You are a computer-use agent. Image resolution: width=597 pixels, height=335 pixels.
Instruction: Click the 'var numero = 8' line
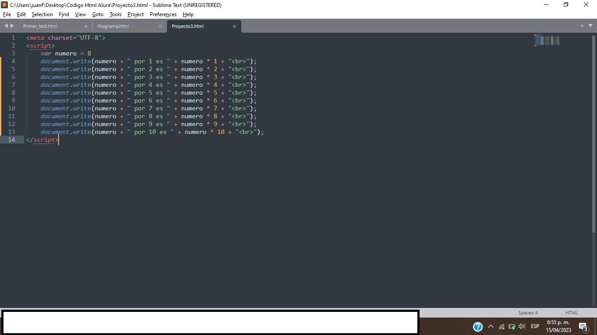66,53
